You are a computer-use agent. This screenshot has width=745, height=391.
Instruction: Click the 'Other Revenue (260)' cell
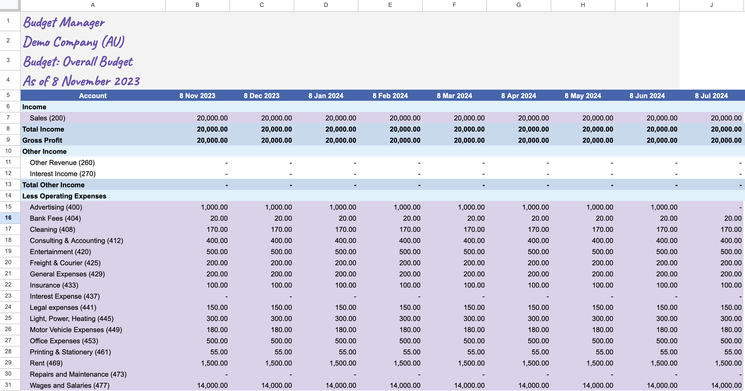[93, 162]
